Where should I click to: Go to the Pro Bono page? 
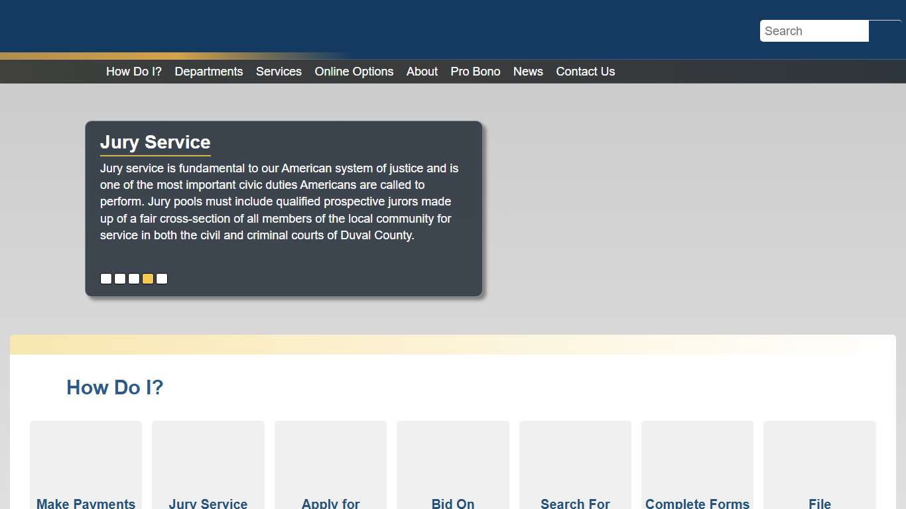(475, 72)
